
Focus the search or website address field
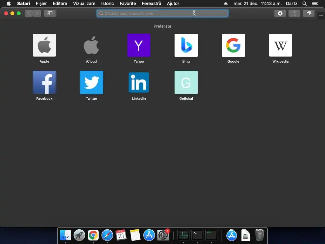pyautogui.click(x=162, y=13)
